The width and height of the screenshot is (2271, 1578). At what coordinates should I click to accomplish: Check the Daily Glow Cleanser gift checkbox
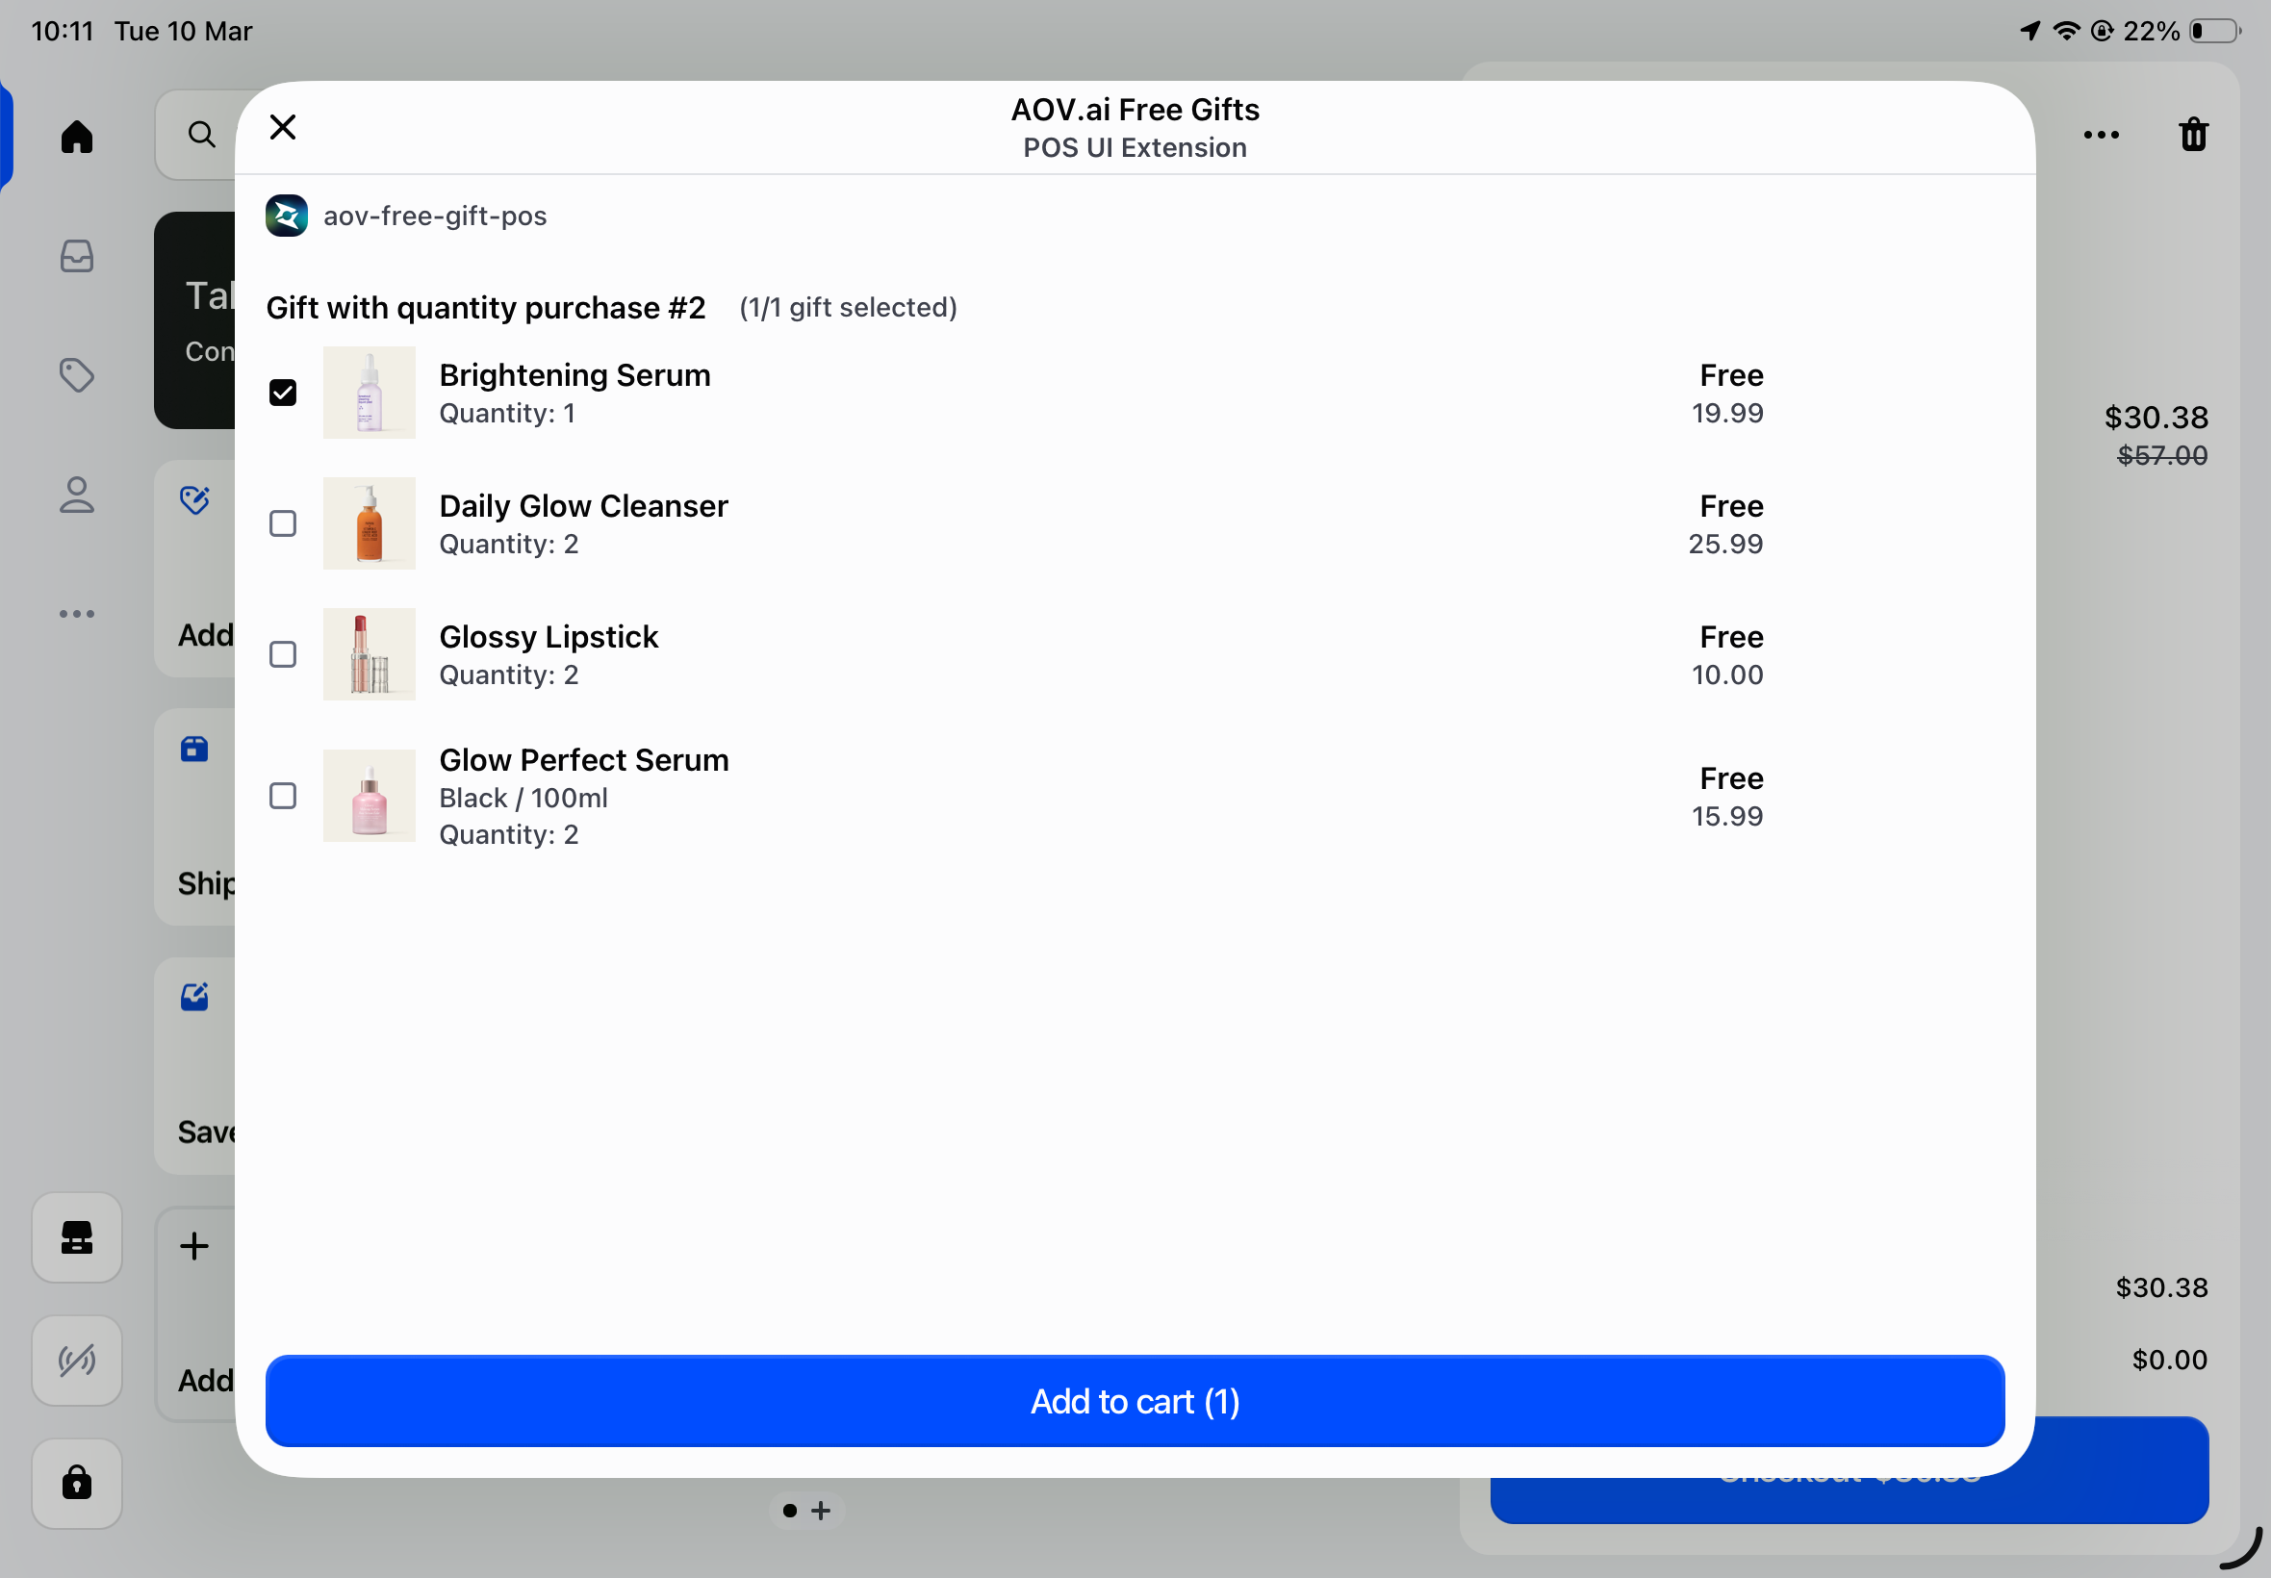(283, 523)
